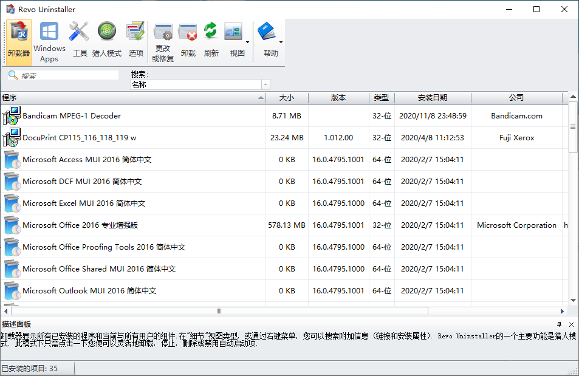Switch to Windows Apps view
579x376 pixels.
pos(49,42)
